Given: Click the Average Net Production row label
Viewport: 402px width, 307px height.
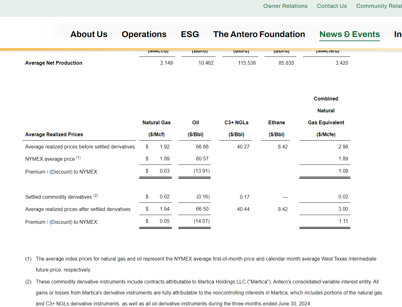Looking at the screenshot, I should pos(54,63).
